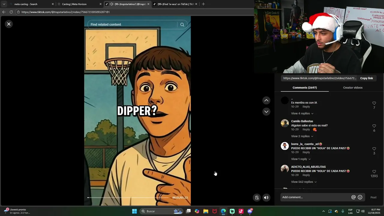Click the picture-in-picture icon beside volume

pos(257,197)
